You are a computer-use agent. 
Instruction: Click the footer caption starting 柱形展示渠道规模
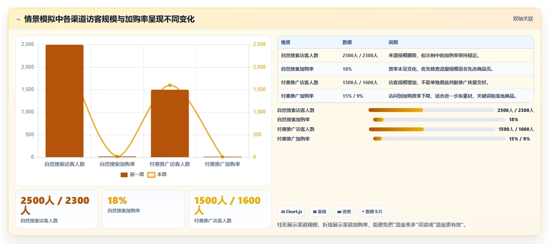point(372,225)
